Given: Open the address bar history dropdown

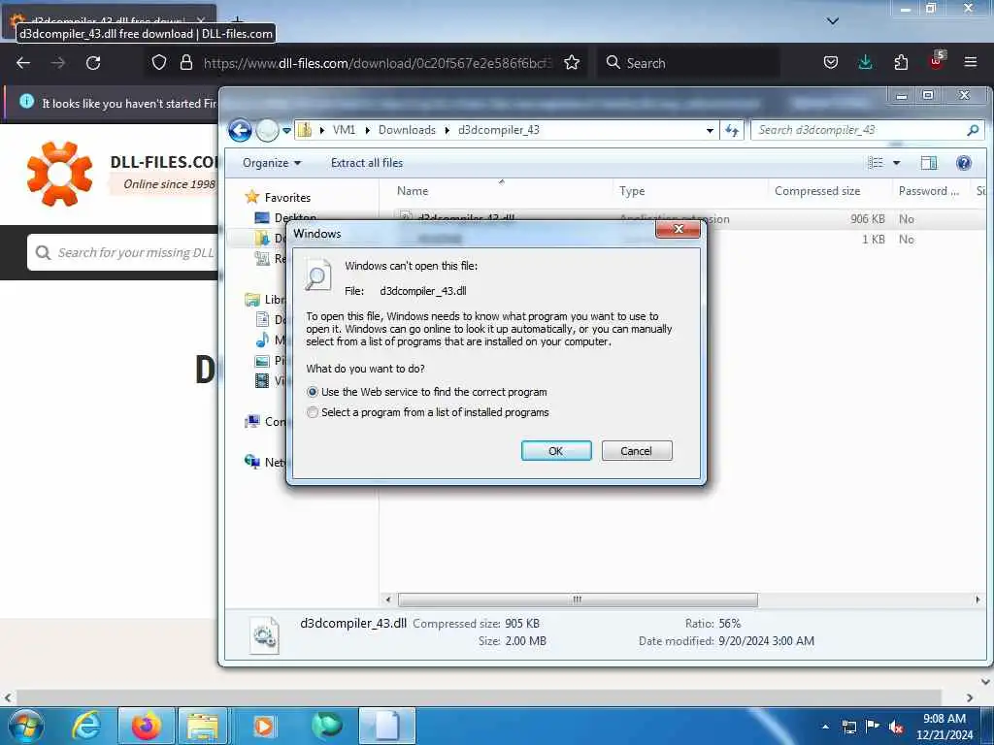Looking at the screenshot, I should click(710, 131).
